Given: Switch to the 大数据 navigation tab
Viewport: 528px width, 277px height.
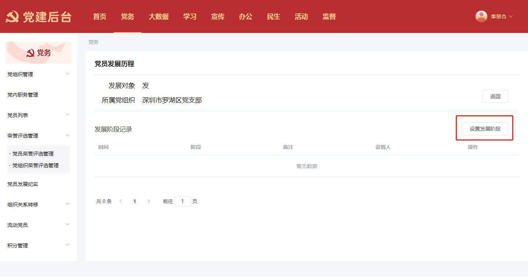Looking at the screenshot, I should coord(158,17).
